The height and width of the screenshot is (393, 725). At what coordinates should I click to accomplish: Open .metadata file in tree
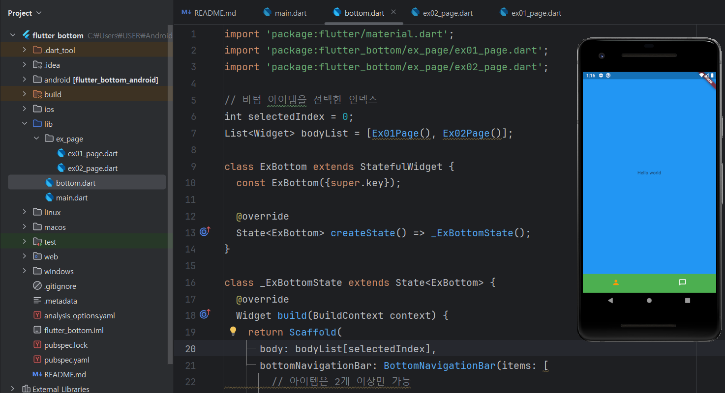pyautogui.click(x=60, y=301)
